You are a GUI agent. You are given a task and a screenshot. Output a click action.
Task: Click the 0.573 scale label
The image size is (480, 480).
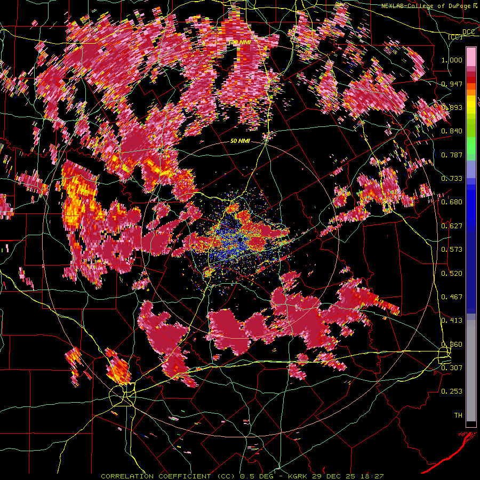pos(452,250)
